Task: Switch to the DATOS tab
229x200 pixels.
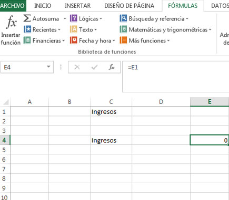Action: (220, 6)
